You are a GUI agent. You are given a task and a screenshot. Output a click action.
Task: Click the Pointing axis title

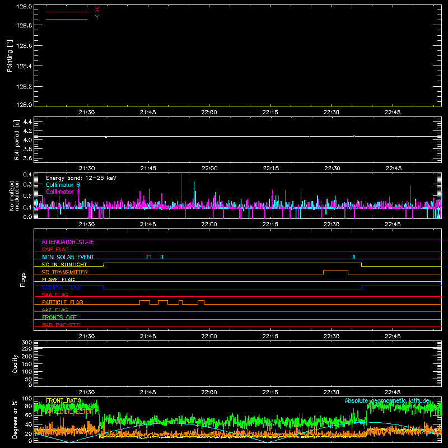point(10,56)
